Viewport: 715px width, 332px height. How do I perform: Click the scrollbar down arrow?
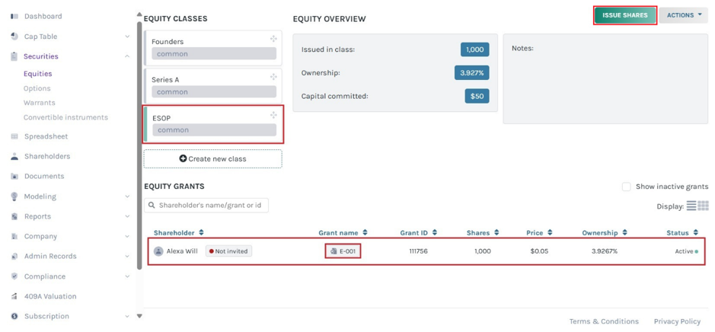[139, 315]
